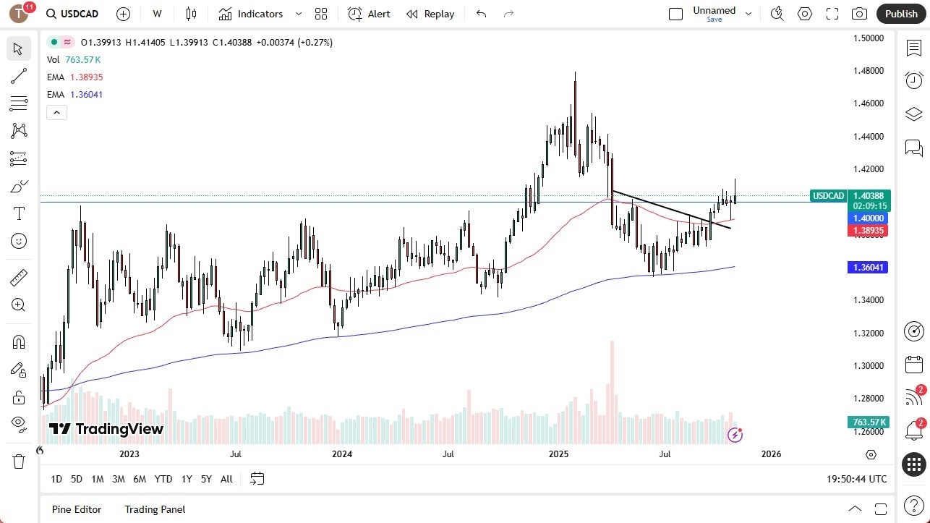Hide all drawings with the eye icon
The image size is (930, 523).
point(18,424)
